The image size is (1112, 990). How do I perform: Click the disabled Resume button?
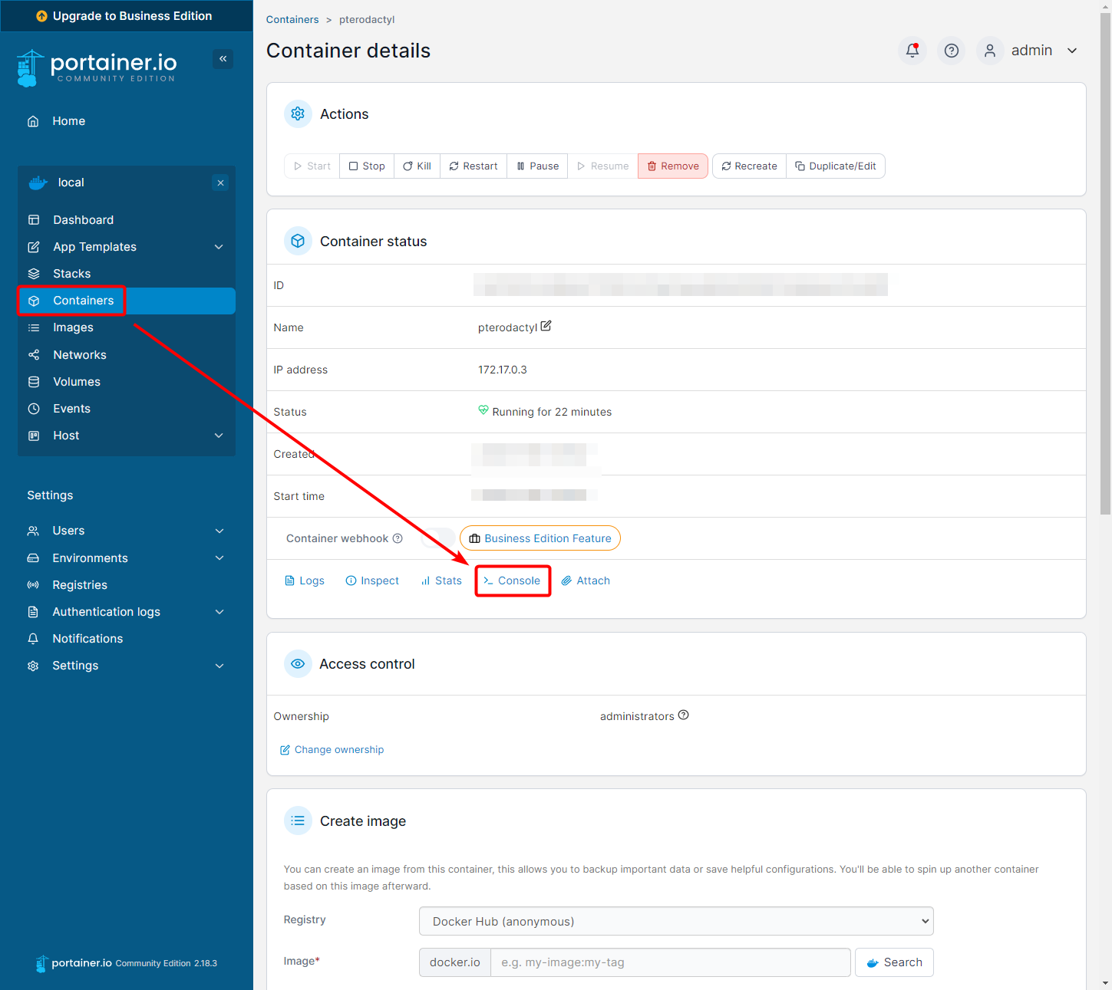tap(603, 166)
